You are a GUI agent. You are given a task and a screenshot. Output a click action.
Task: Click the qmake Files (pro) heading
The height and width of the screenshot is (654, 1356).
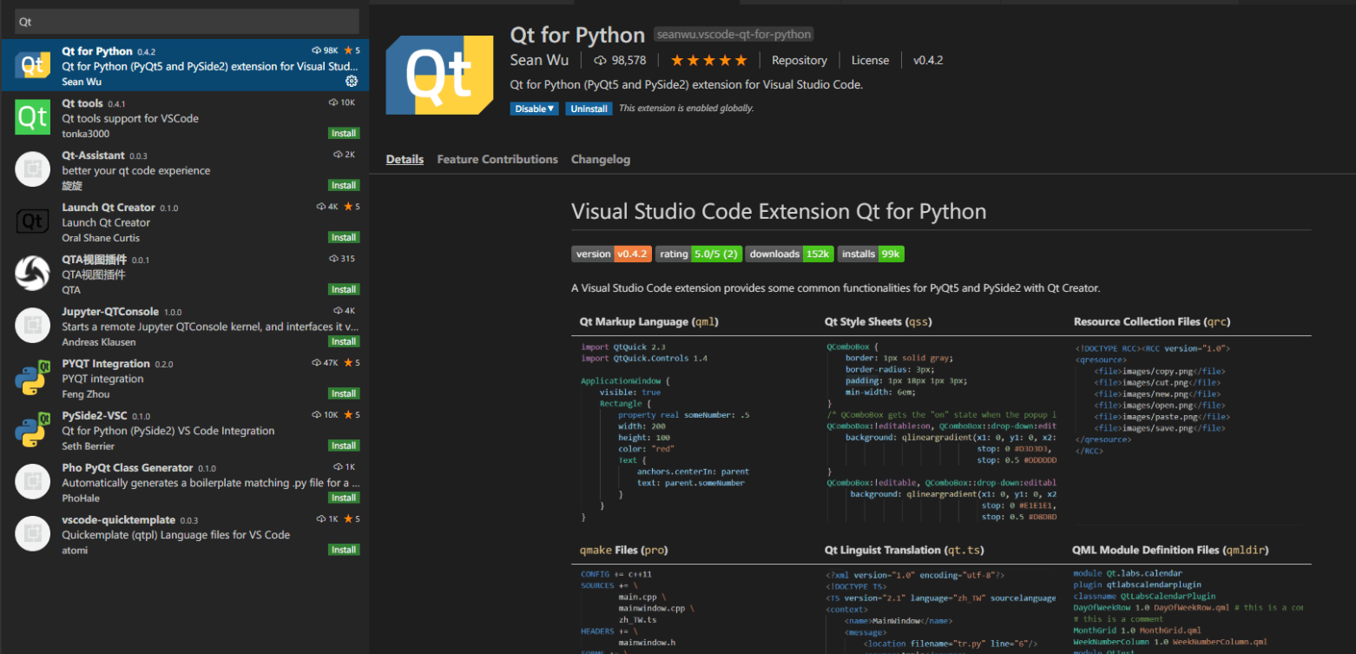624,551
